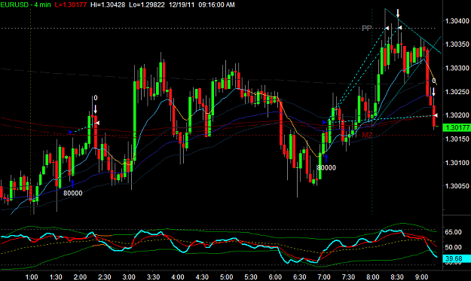471x281 pixels.
Task: Click the 2:00 time axis label
Action: (80, 276)
